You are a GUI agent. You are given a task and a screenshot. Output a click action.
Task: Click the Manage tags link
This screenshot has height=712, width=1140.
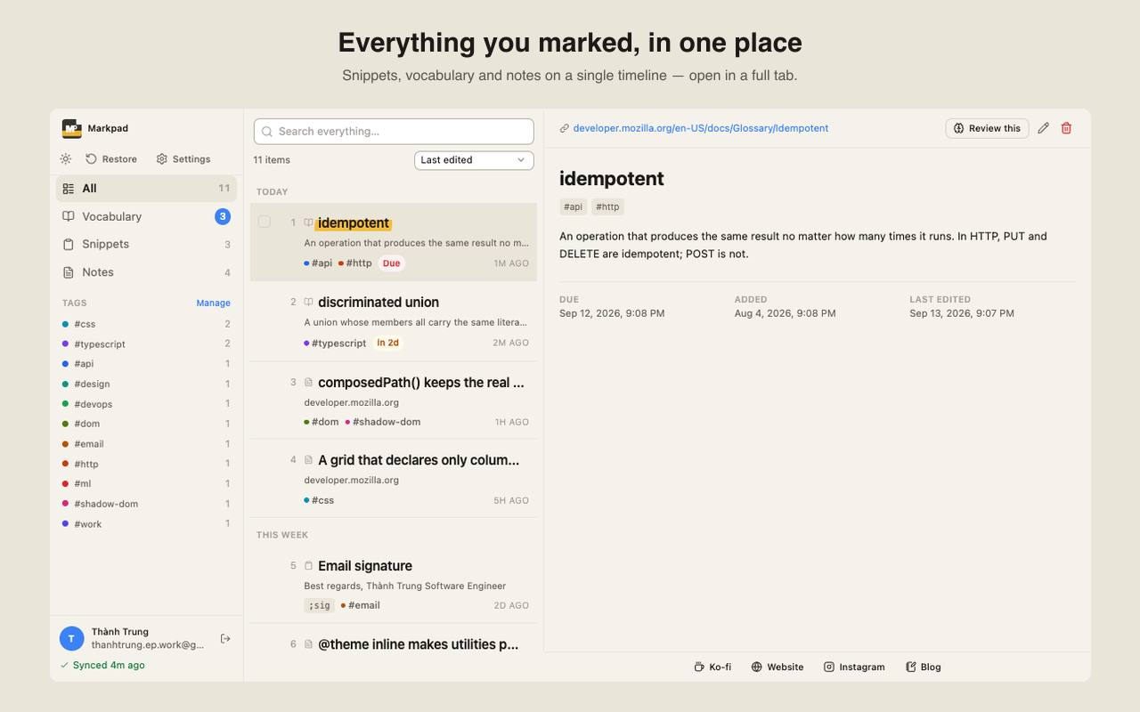[213, 303]
